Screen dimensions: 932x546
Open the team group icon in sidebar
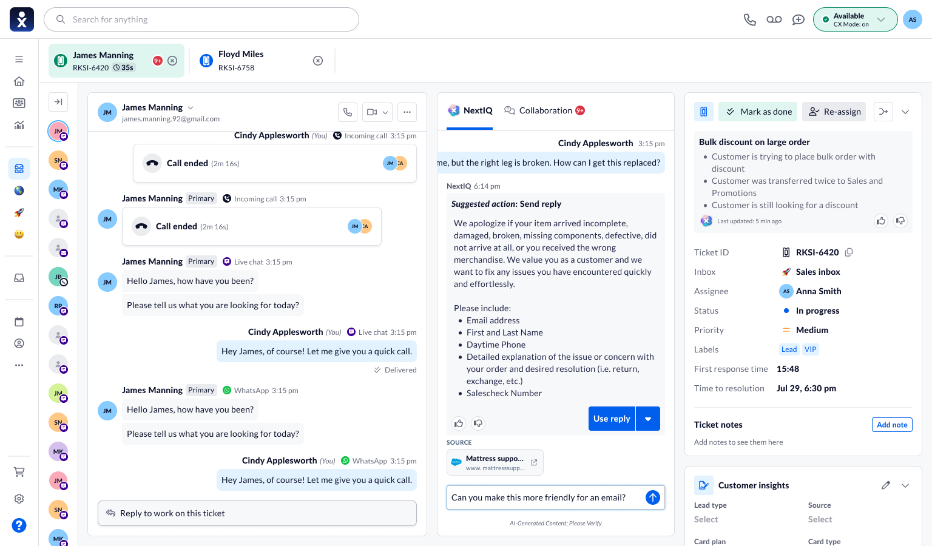click(x=19, y=103)
